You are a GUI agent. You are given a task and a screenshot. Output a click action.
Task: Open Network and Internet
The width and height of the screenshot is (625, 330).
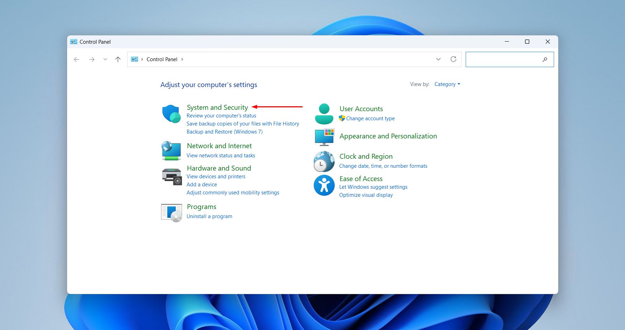(x=219, y=146)
